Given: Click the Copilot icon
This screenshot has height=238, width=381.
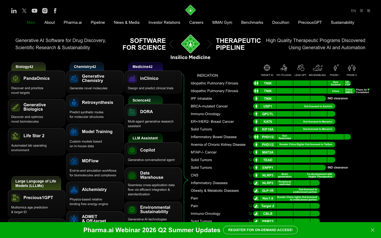Looking at the screenshot, I should coord(132,150).
